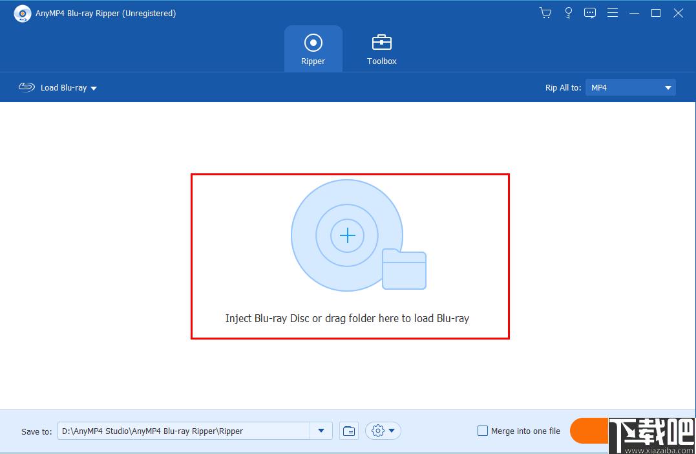Click the AnyMP4 app logo in the title bar
The width and height of the screenshot is (696, 454).
pos(22,14)
